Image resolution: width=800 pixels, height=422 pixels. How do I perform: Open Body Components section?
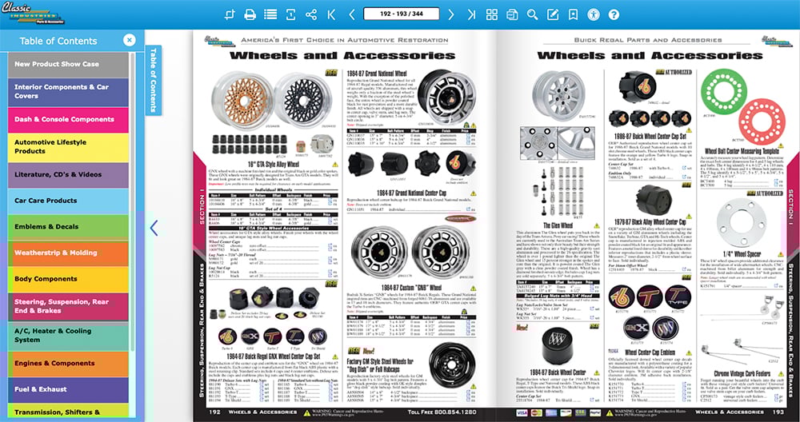68,279
